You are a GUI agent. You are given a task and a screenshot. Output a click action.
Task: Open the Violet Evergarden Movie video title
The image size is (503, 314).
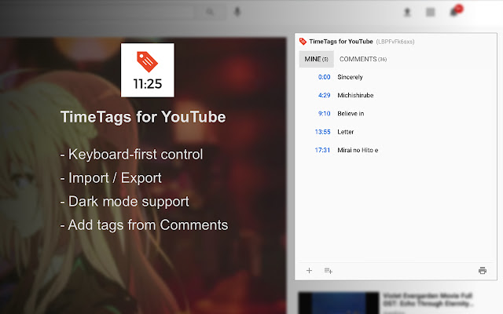point(428,299)
